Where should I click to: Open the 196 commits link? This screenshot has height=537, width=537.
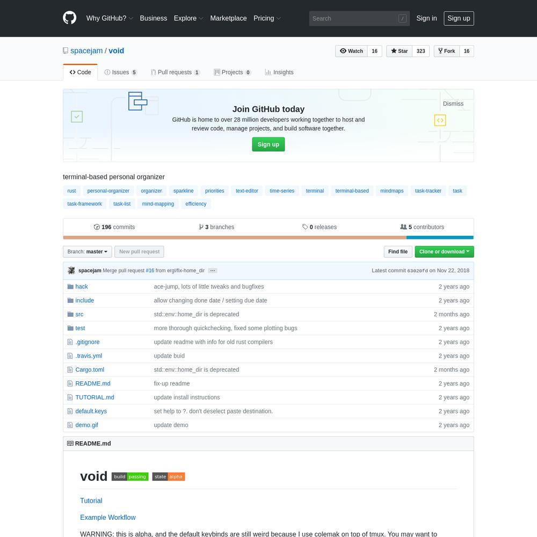tap(114, 227)
